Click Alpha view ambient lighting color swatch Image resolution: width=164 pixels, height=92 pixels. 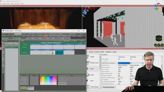point(120,78)
